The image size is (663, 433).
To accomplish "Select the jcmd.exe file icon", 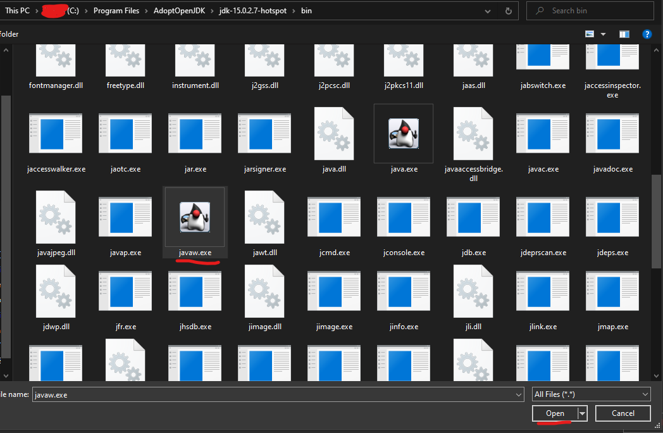I will point(334,216).
